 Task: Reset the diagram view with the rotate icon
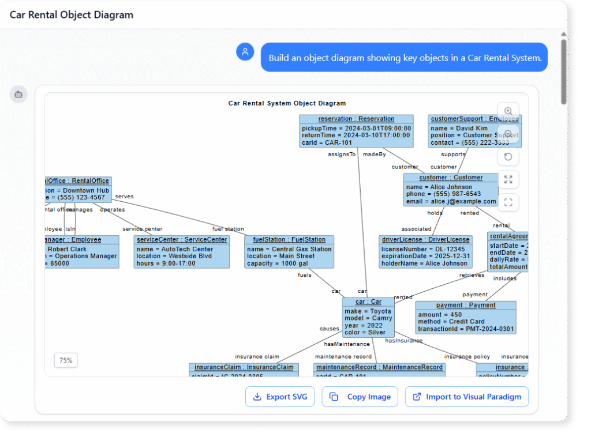point(508,157)
